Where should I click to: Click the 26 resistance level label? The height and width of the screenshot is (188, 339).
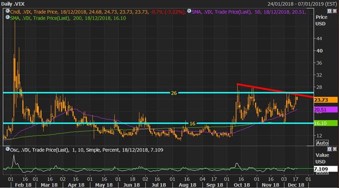click(174, 93)
